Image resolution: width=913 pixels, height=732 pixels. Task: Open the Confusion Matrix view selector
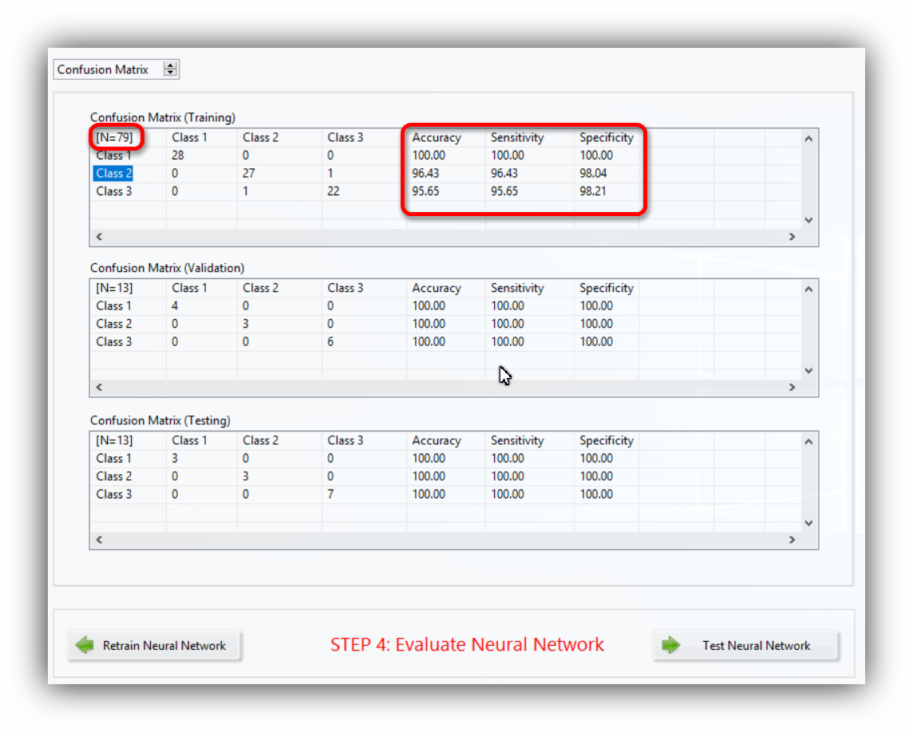[x=107, y=69]
